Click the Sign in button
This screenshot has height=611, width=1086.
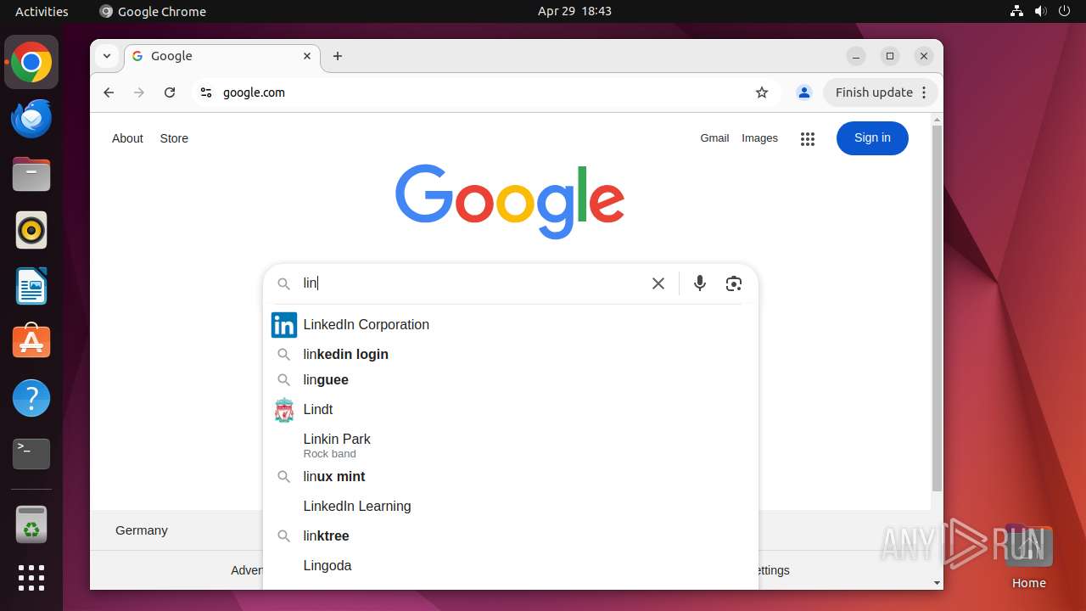[872, 138]
